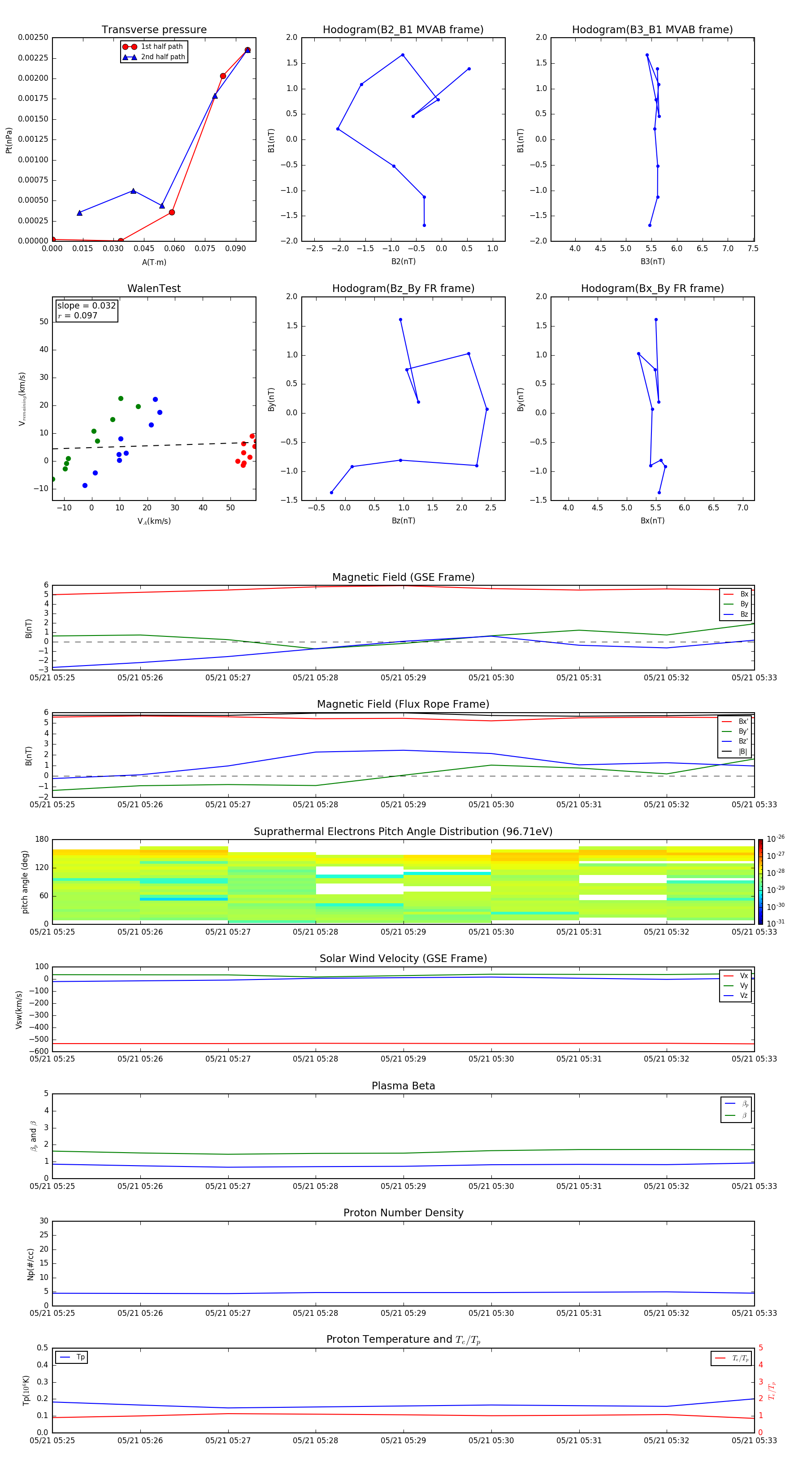Click the Magnetic Field (Flux Rope Frame) title
This screenshot has height=1480, width=807.
tap(403, 705)
